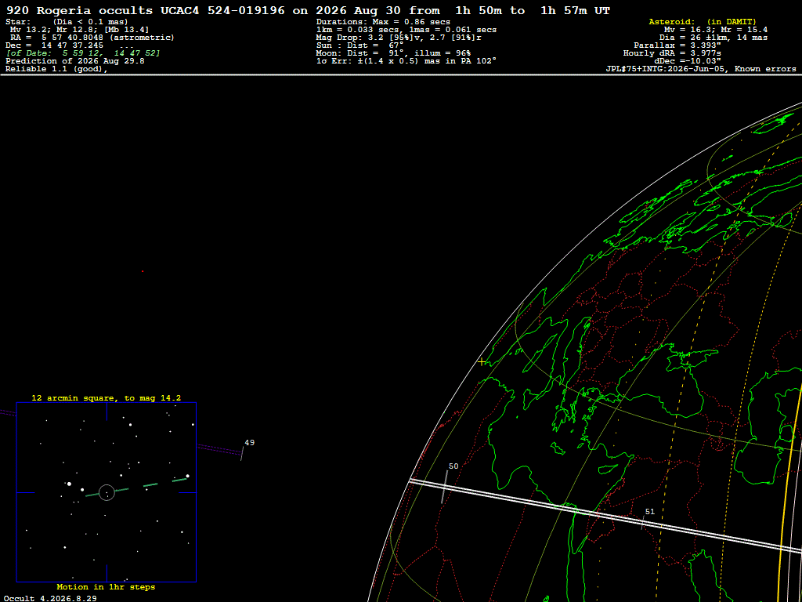The width and height of the screenshot is (802, 602).
Task: Click the yellow crosshair marker on globe limb
Action: pyautogui.click(x=482, y=362)
